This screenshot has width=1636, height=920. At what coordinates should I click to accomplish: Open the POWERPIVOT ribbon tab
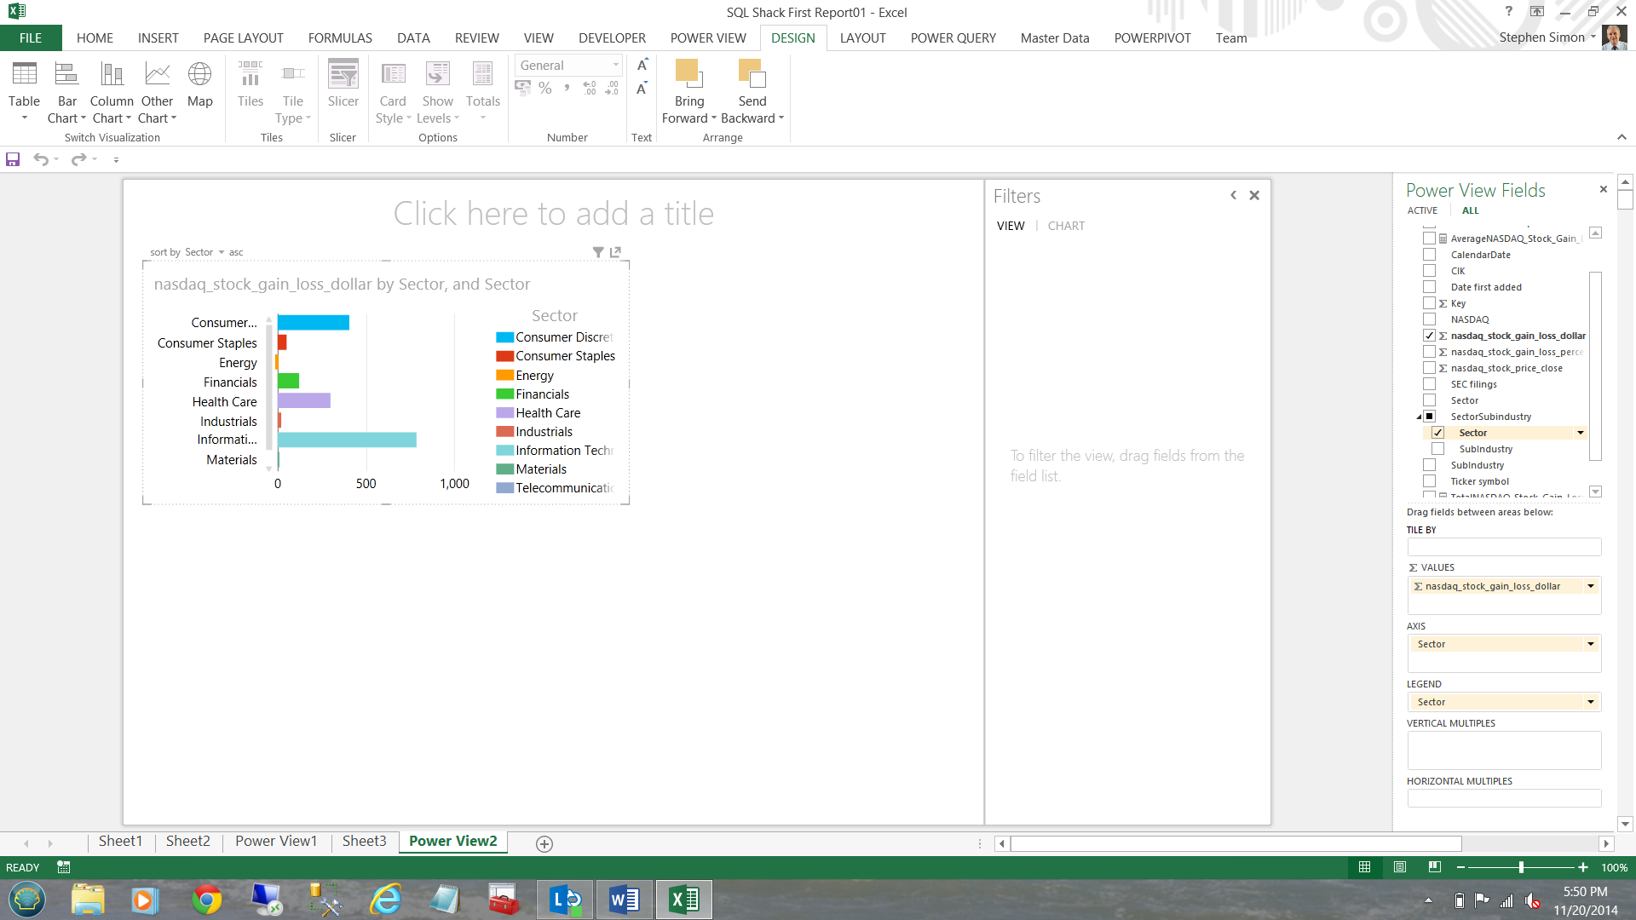(1152, 38)
